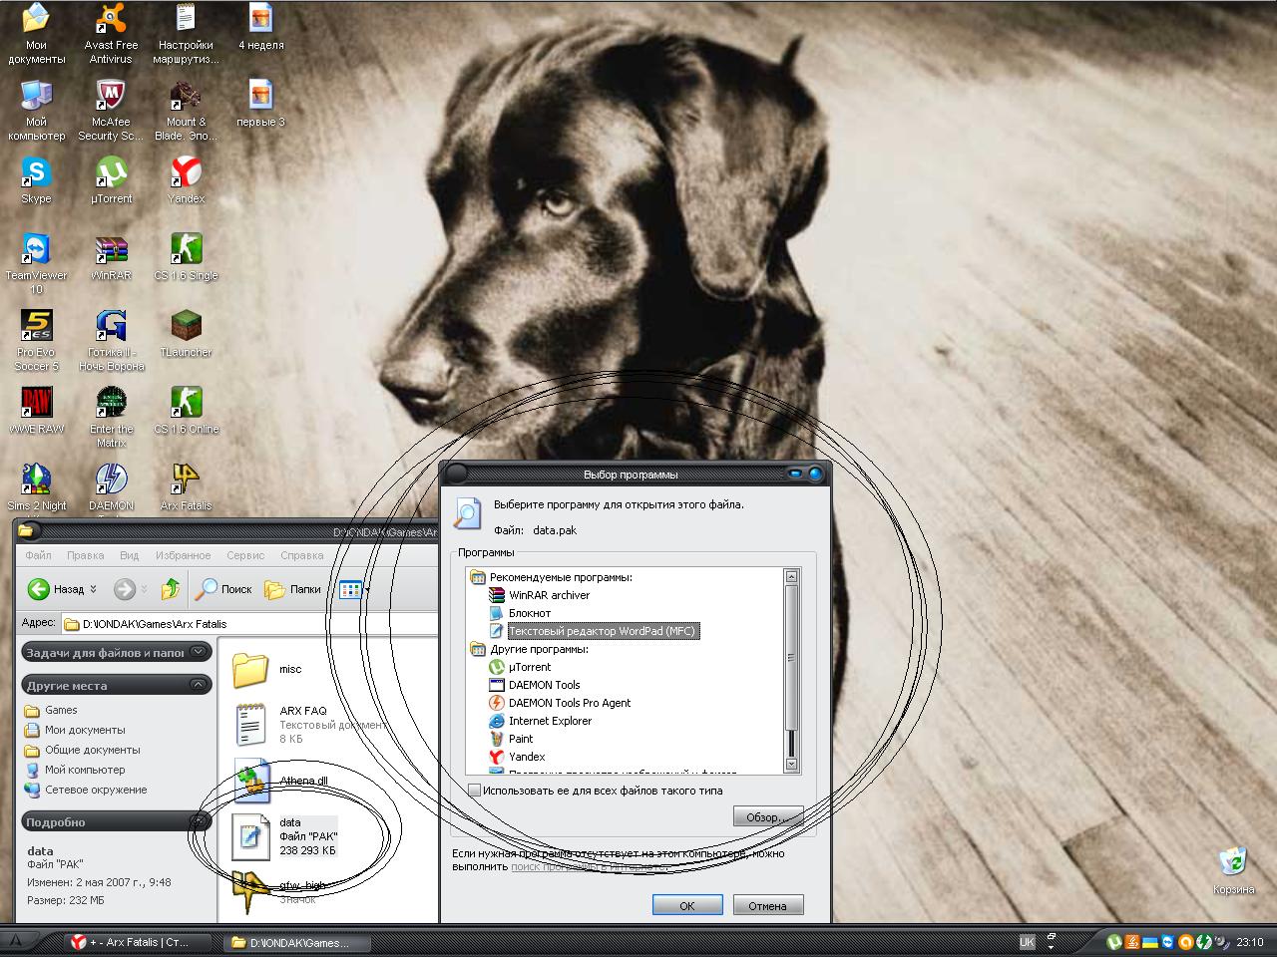Open the Views dropdown in the toolbar

click(x=354, y=589)
